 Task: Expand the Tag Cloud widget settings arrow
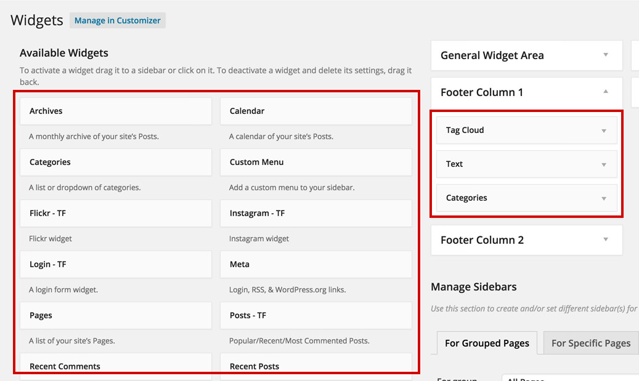click(x=604, y=130)
